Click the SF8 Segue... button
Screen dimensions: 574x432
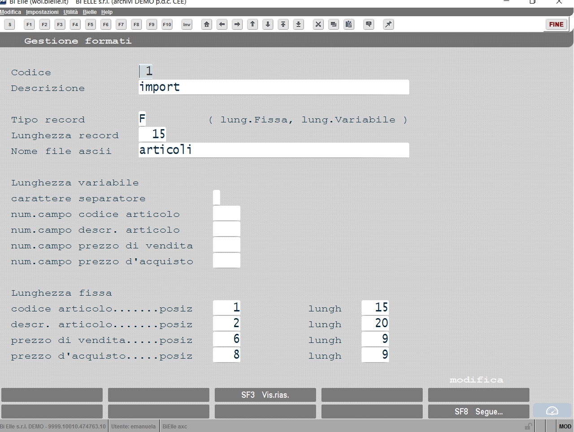(x=479, y=411)
